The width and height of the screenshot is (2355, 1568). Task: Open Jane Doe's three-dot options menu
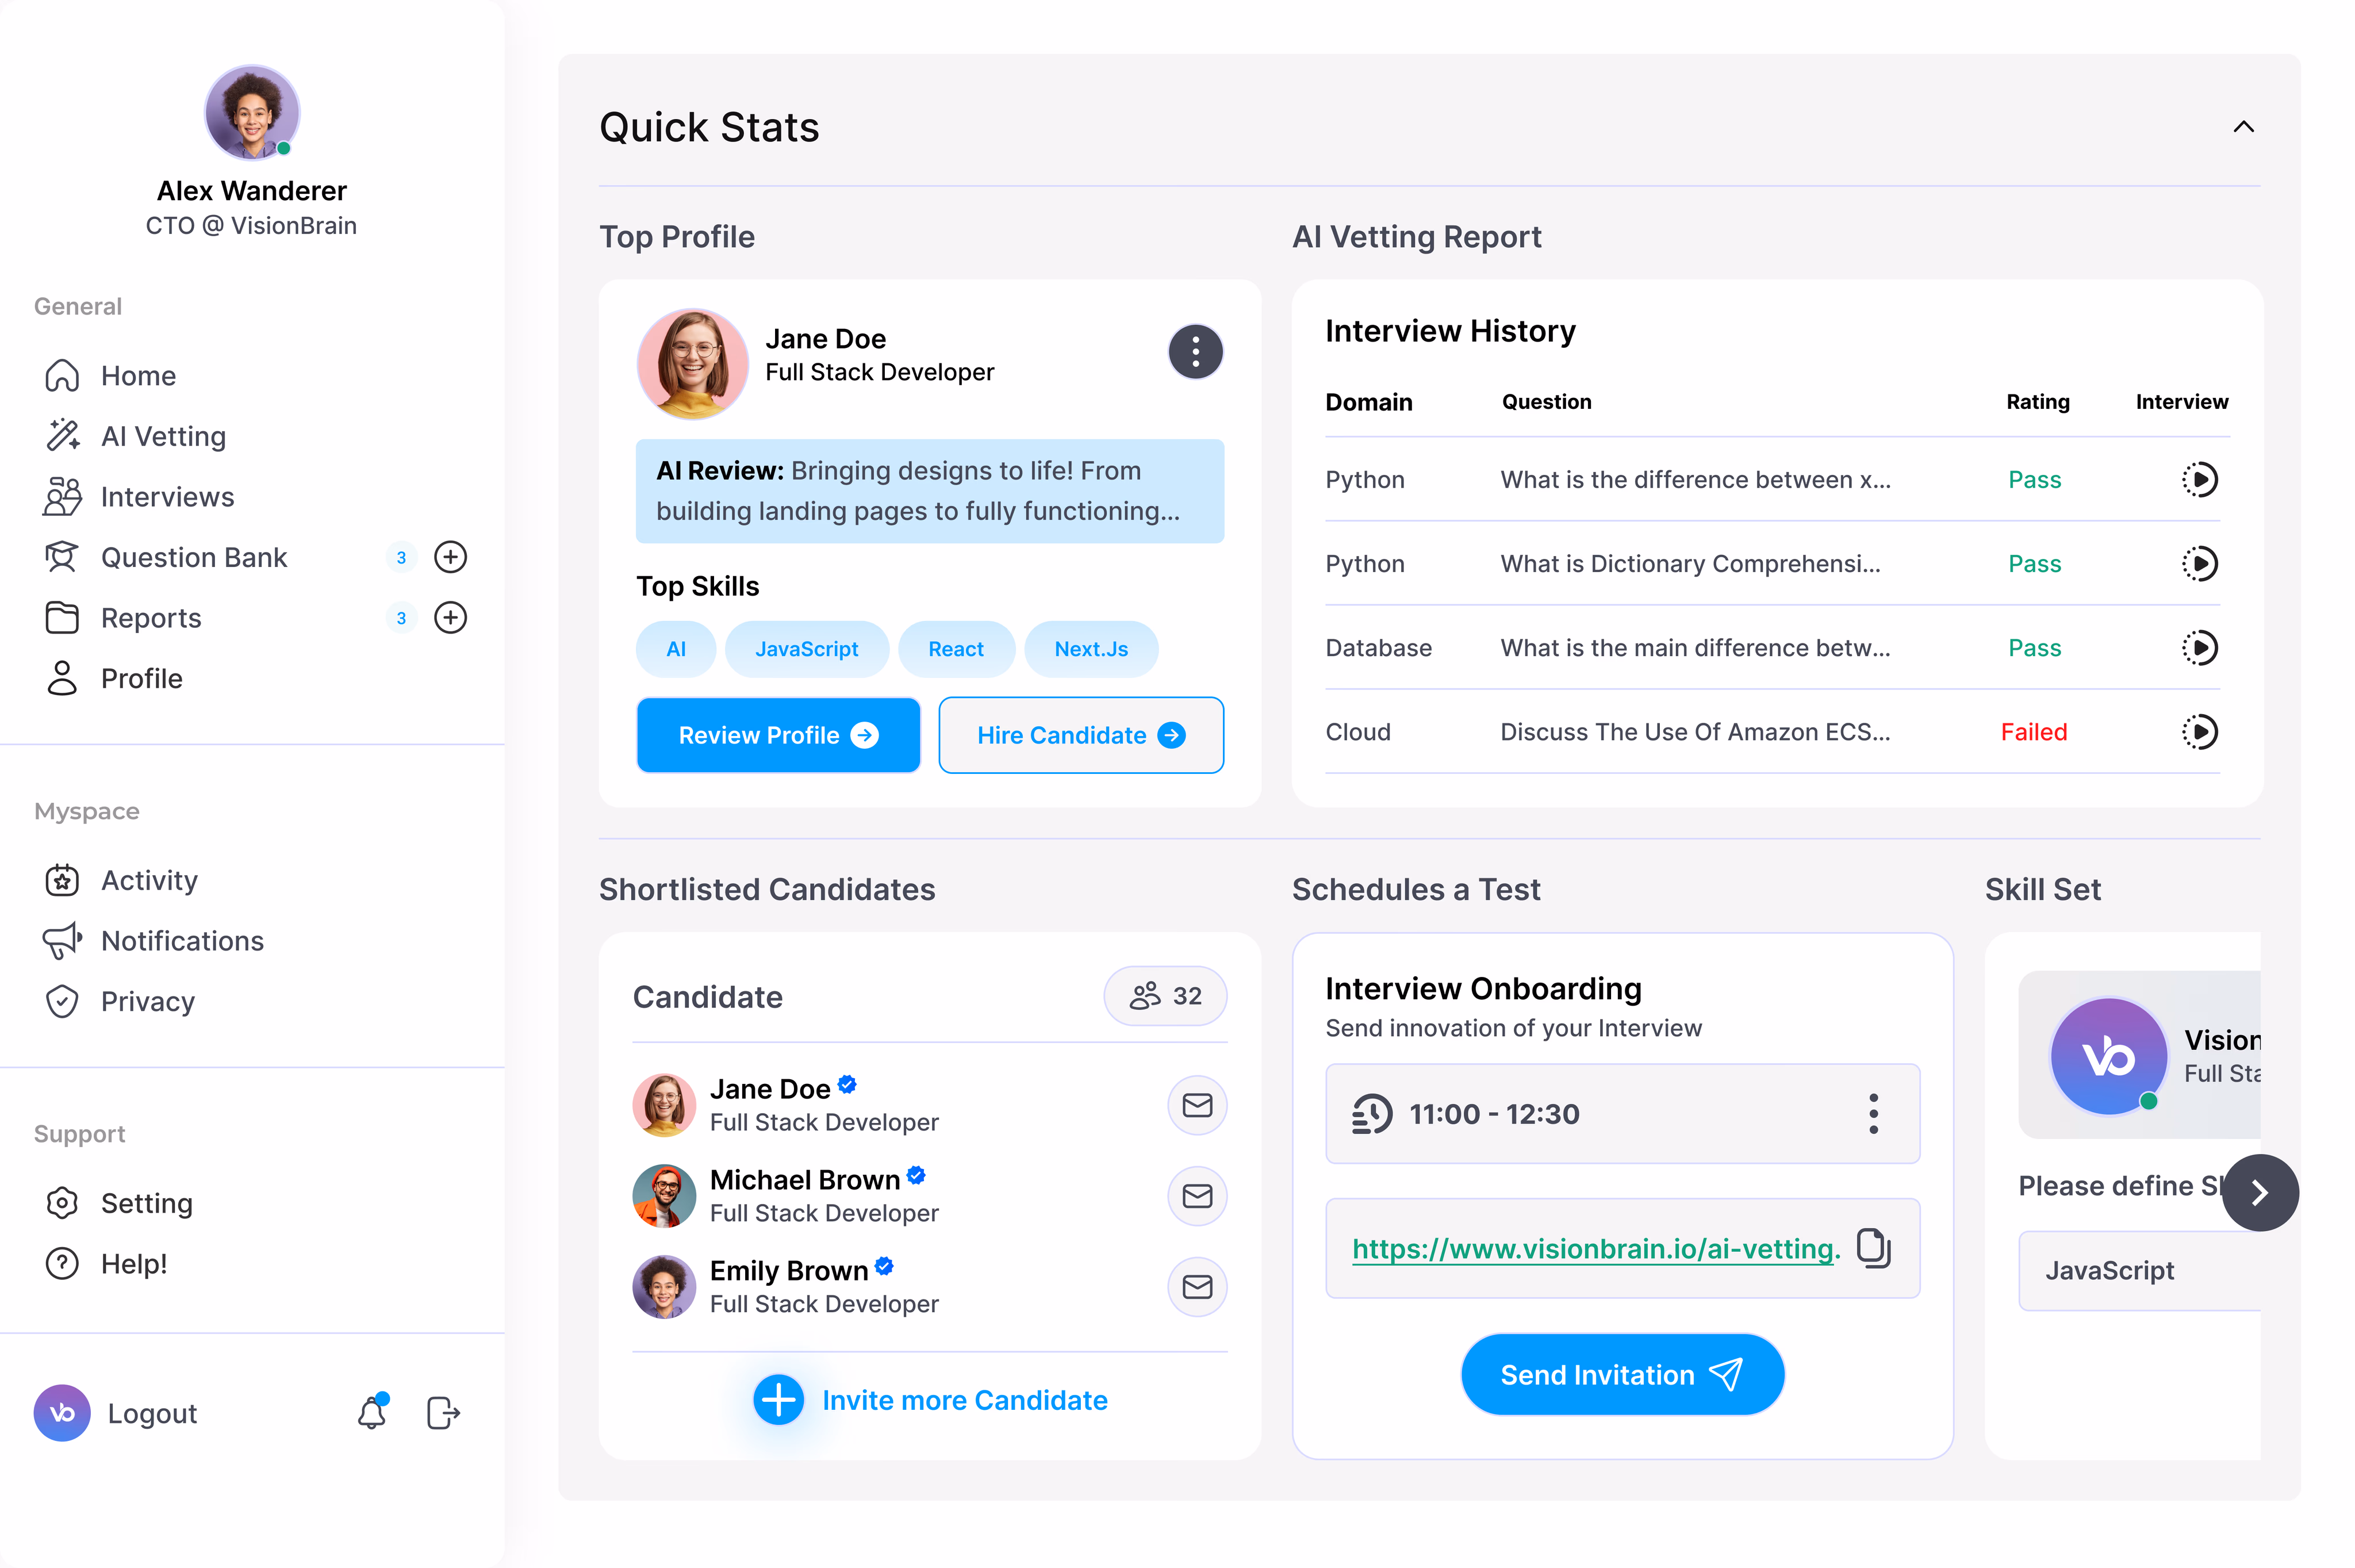click(1195, 352)
